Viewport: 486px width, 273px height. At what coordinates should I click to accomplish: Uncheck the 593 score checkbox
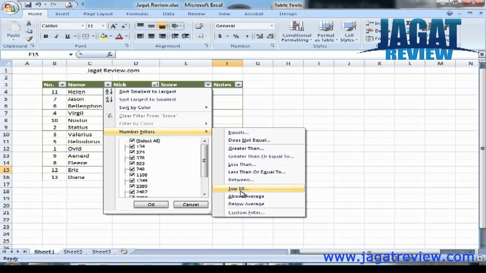132,163
